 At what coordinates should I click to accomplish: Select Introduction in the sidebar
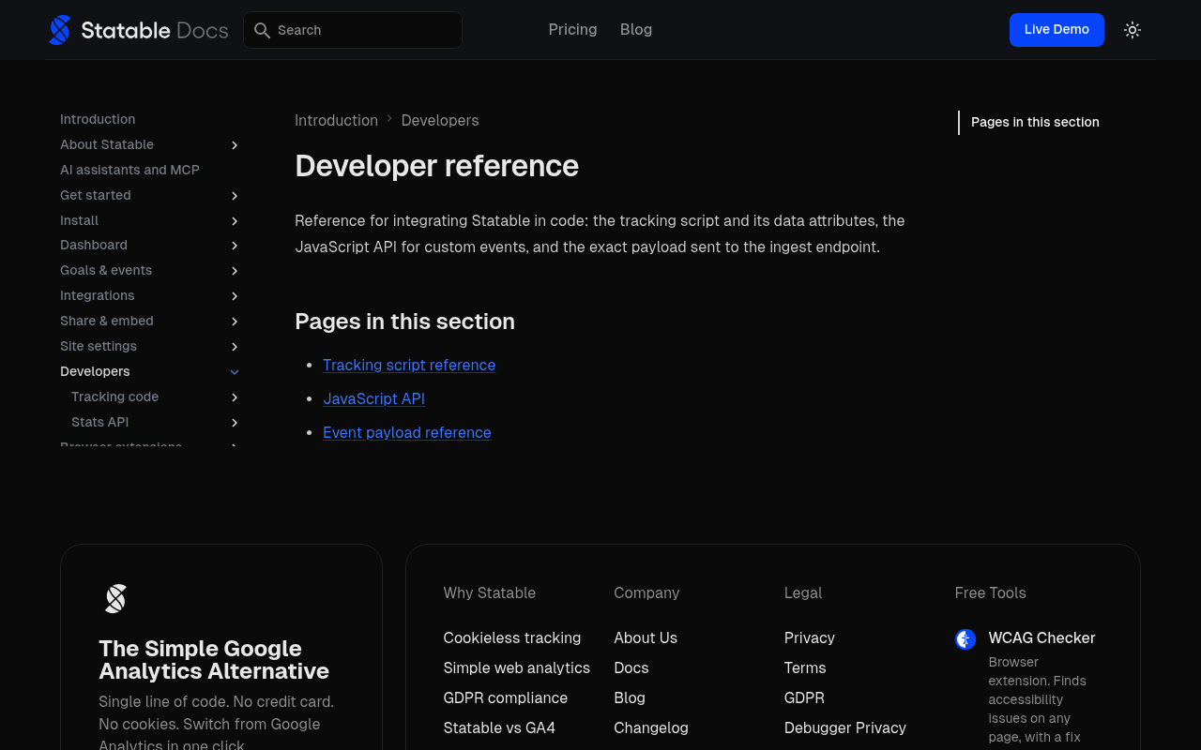[98, 119]
